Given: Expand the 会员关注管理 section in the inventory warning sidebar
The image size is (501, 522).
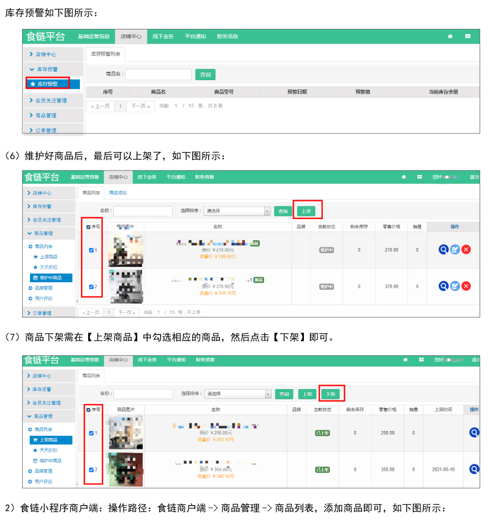Looking at the screenshot, I should (x=52, y=100).
